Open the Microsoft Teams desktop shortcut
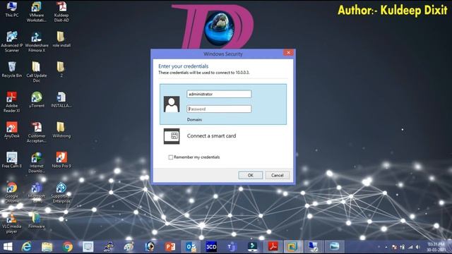This screenshot has height=254, width=452. pos(37,193)
